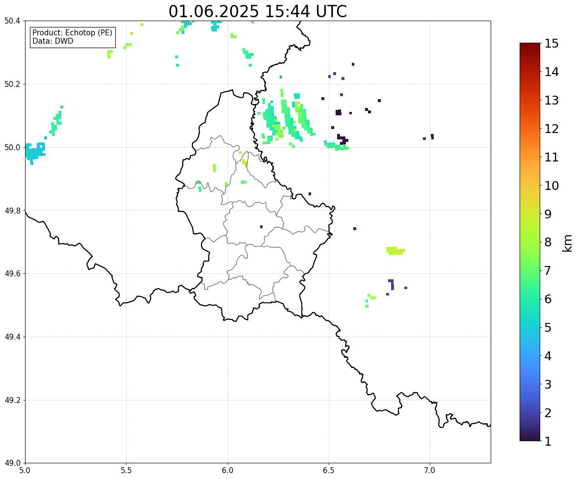Click colorbar tick label 9
The height and width of the screenshot is (479, 578).
coord(548,214)
